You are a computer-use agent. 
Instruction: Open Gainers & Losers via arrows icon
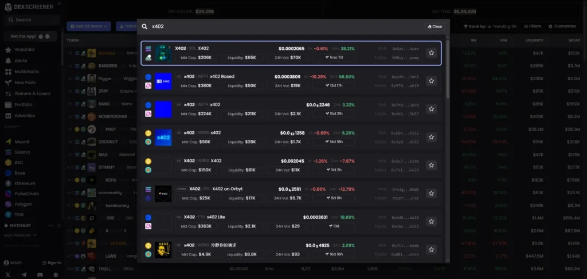8,93
